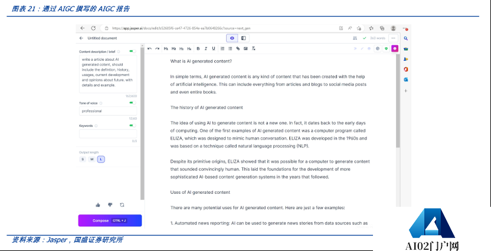
Task: Insert an image via toolbar icon
Action: [245, 48]
